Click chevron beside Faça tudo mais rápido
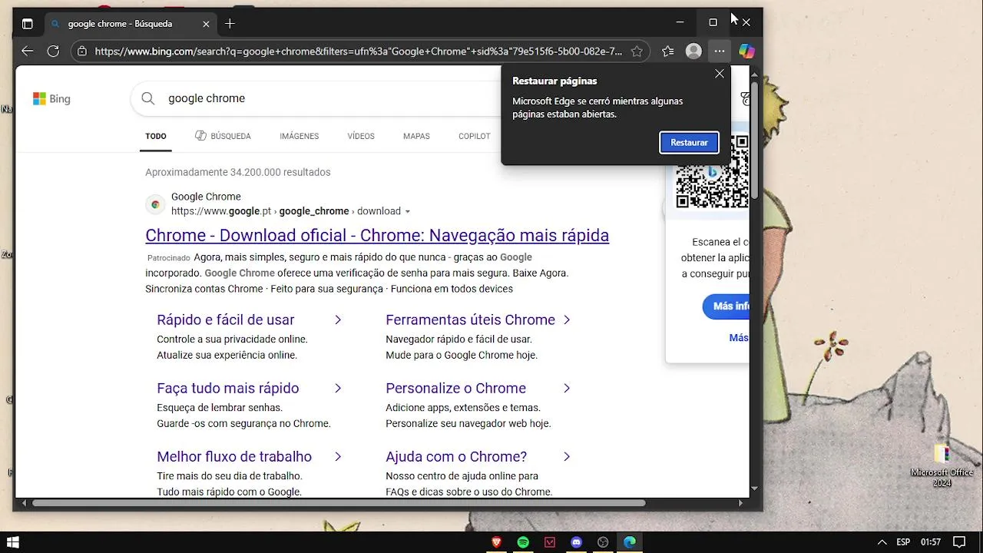The image size is (983, 553). click(x=338, y=388)
